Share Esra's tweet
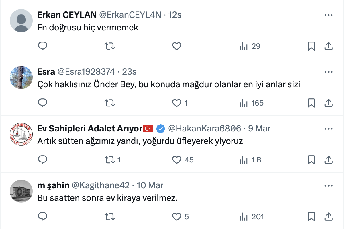Screen dimensions: 345x229 tap(328, 103)
